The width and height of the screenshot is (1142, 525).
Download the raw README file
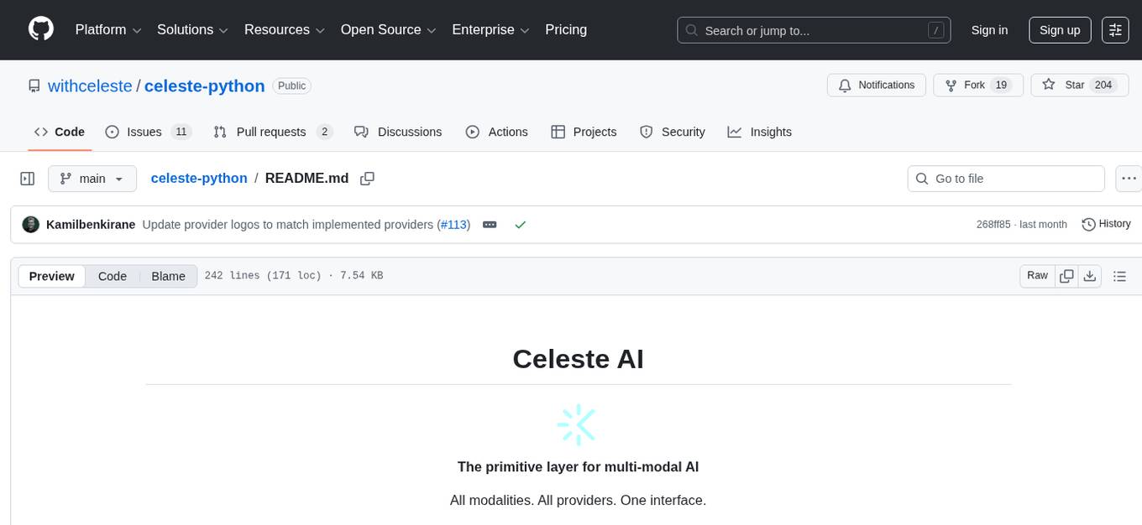[1090, 275]
